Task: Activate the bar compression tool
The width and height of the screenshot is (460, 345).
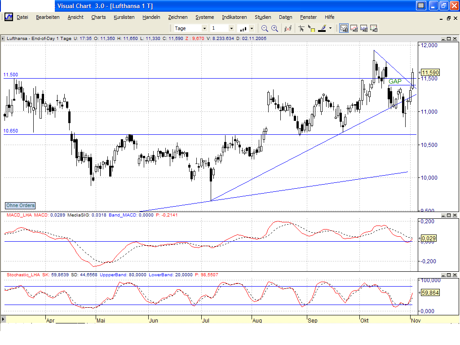Action: pos(287,28)
